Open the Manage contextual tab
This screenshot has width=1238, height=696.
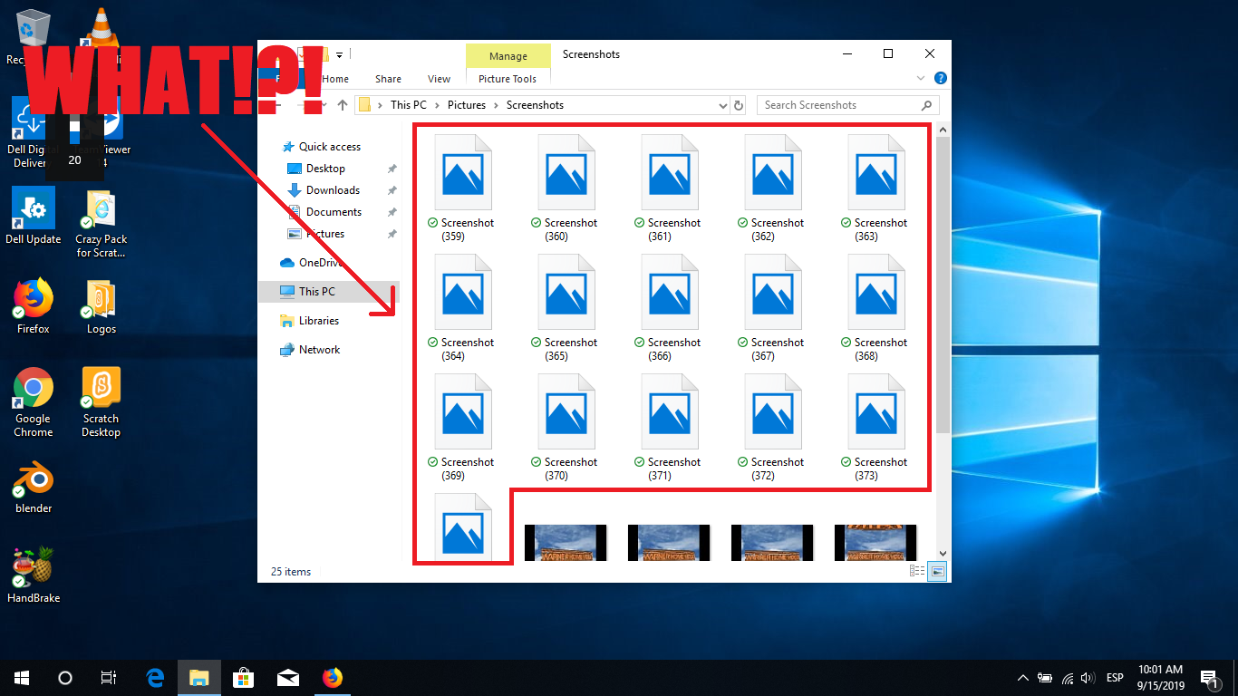point(508,56)
